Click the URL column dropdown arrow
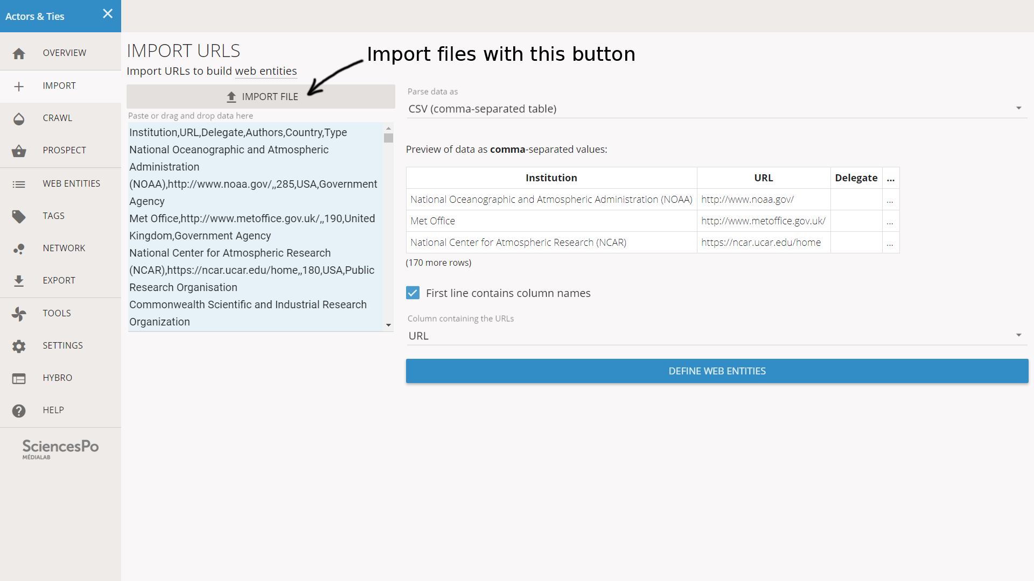Image resolution: width=1034 pixels, height=581 pixels. (x=1018, y=335)
